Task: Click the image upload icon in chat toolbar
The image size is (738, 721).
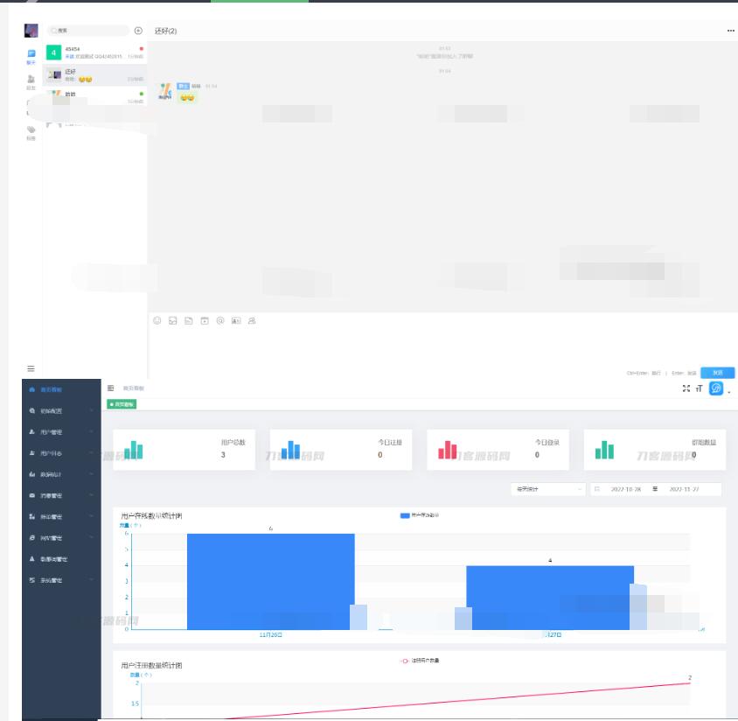Action: [173, 321]
